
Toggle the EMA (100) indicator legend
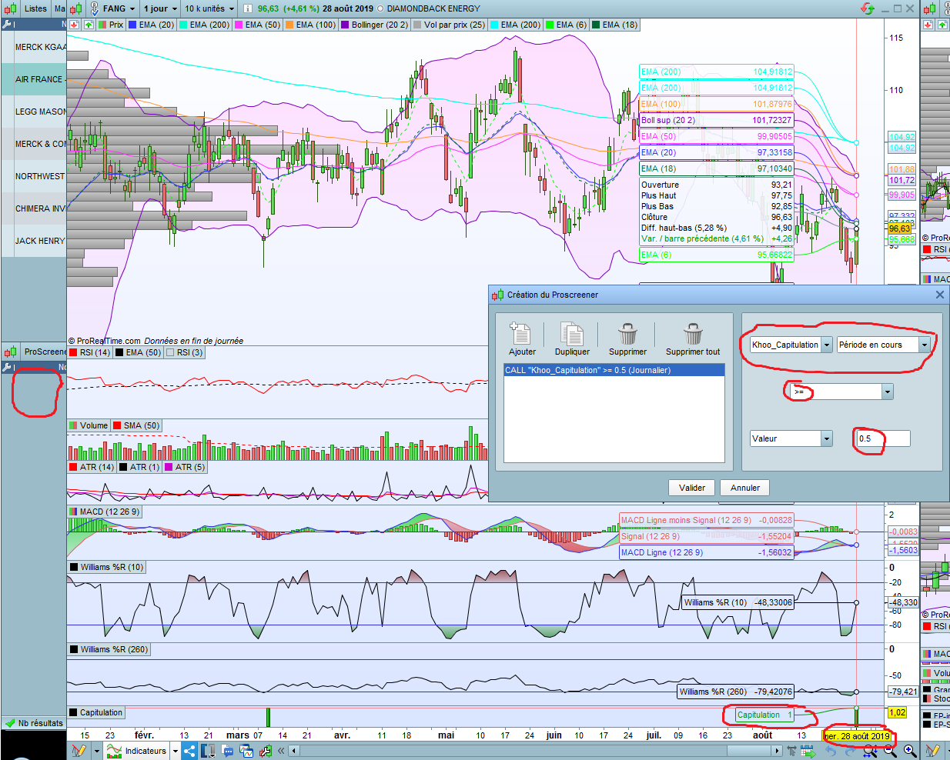click(310, 25)
